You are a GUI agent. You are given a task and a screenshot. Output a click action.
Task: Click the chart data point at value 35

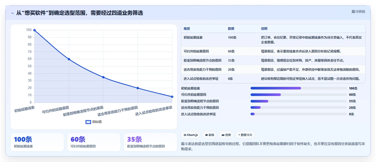(x=103, y=77)
